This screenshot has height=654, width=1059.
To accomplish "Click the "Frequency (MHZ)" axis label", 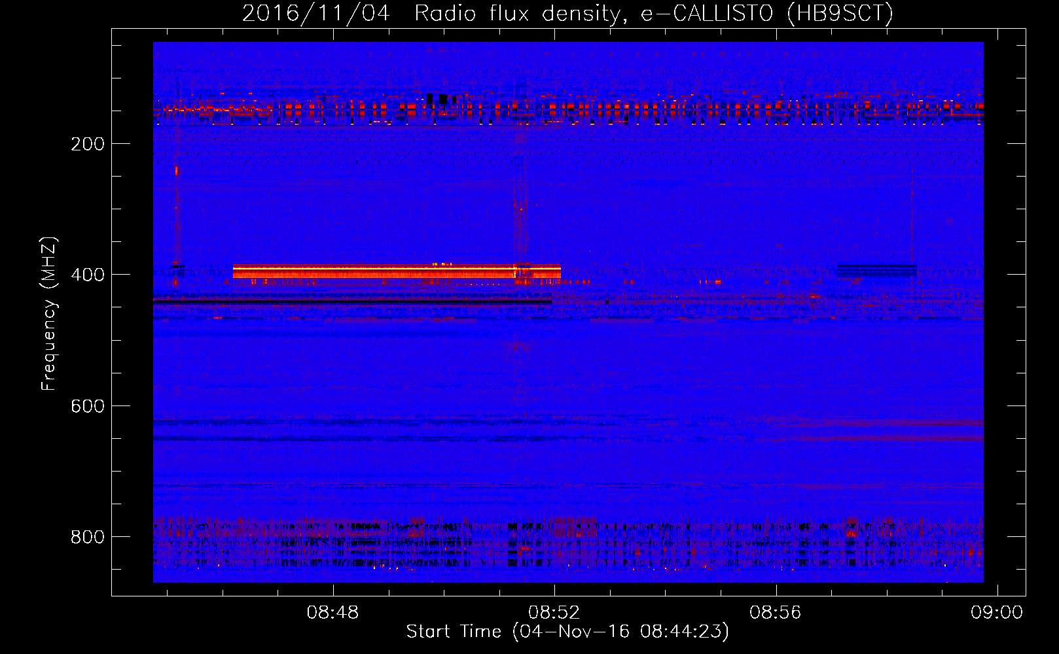I will [x=49, y=313].
